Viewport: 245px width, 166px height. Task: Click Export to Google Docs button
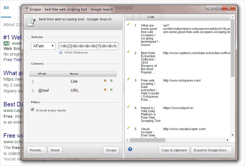[211, 150]
